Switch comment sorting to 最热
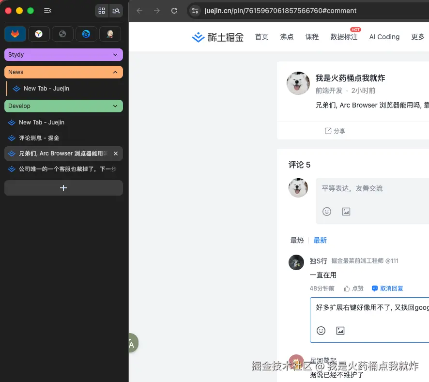The width and height of the screenshot is (429, 382). click(297, 240)
